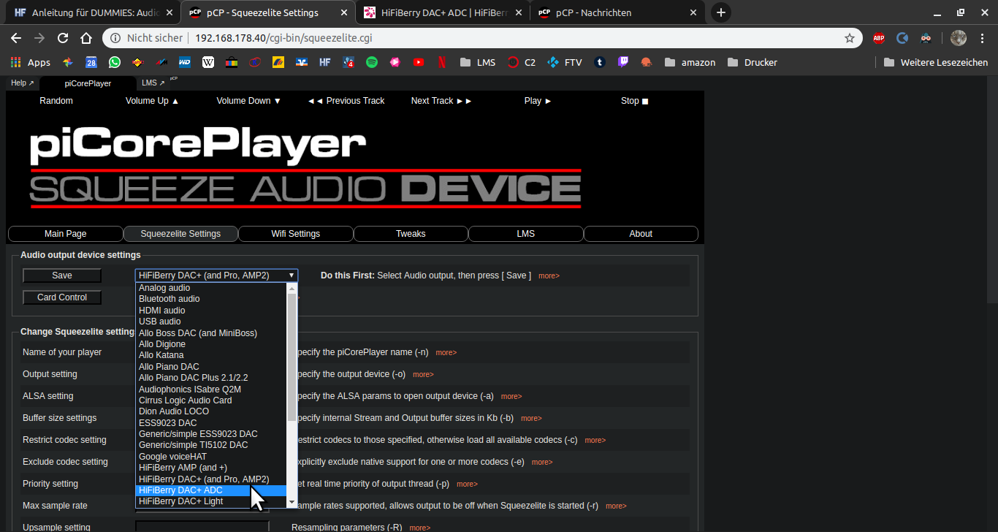
Task: Click Play in the player controls
Action: pos(538,101)
